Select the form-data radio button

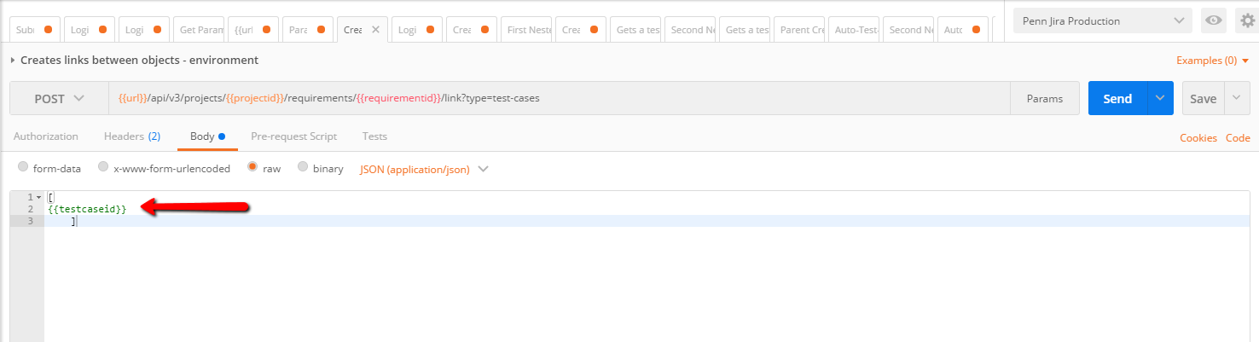[23, 167]
